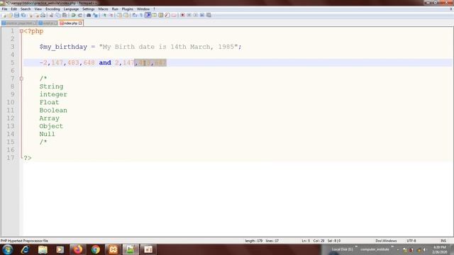The height and width of the screenshot is (255, 454).
Task: Create a new file with toolbar New icon
Action: (x=4, y=15)
